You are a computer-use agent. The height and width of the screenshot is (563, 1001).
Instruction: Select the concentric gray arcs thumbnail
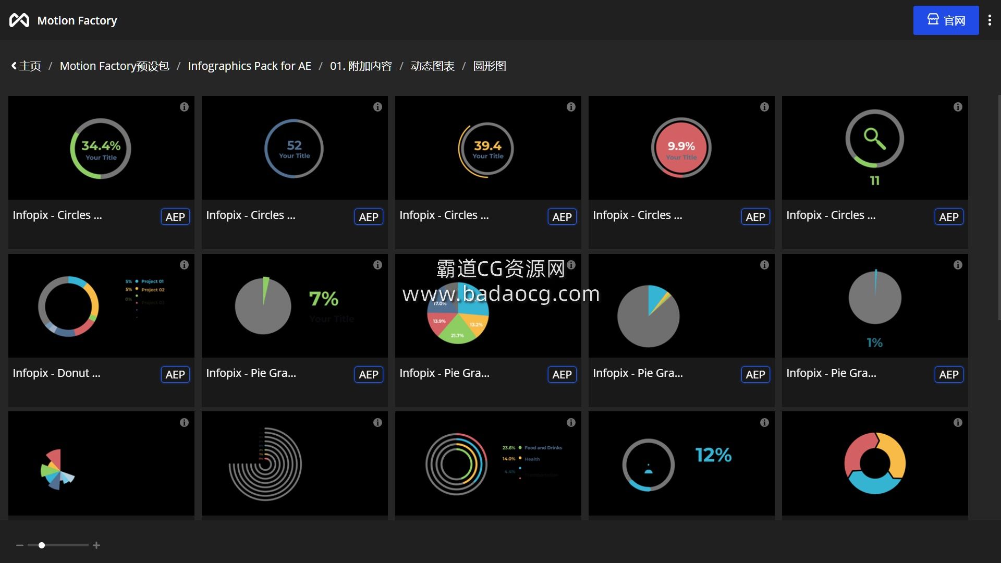(x=295, y=464)
